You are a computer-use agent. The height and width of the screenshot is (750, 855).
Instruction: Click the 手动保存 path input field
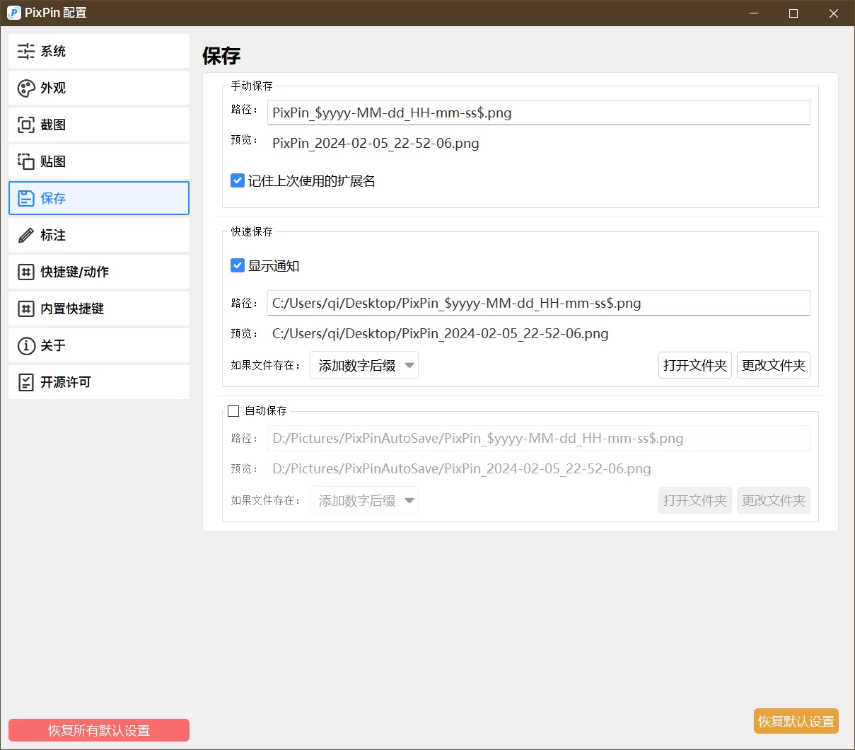click(538, 112)
